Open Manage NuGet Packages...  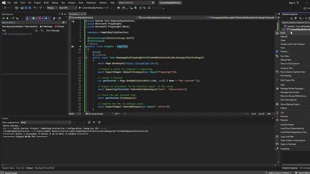292,88
